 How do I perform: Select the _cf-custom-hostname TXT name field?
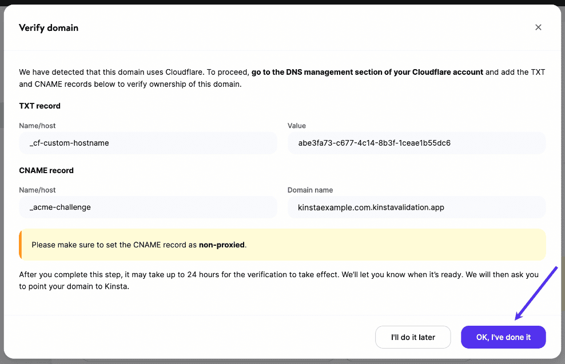tap(148, 143)
